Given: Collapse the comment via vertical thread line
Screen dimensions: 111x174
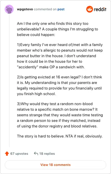Looking at the screenshot, I should pyautogui.click(x=9, y=81).
